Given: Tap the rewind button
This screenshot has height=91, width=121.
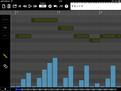Looking at the screenshot, I should [25, 6].
